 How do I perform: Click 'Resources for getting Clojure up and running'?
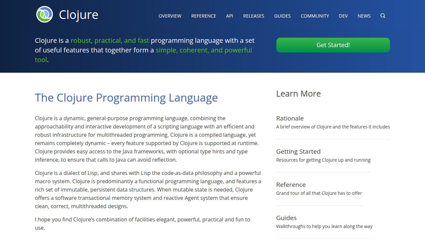(323, 160)
